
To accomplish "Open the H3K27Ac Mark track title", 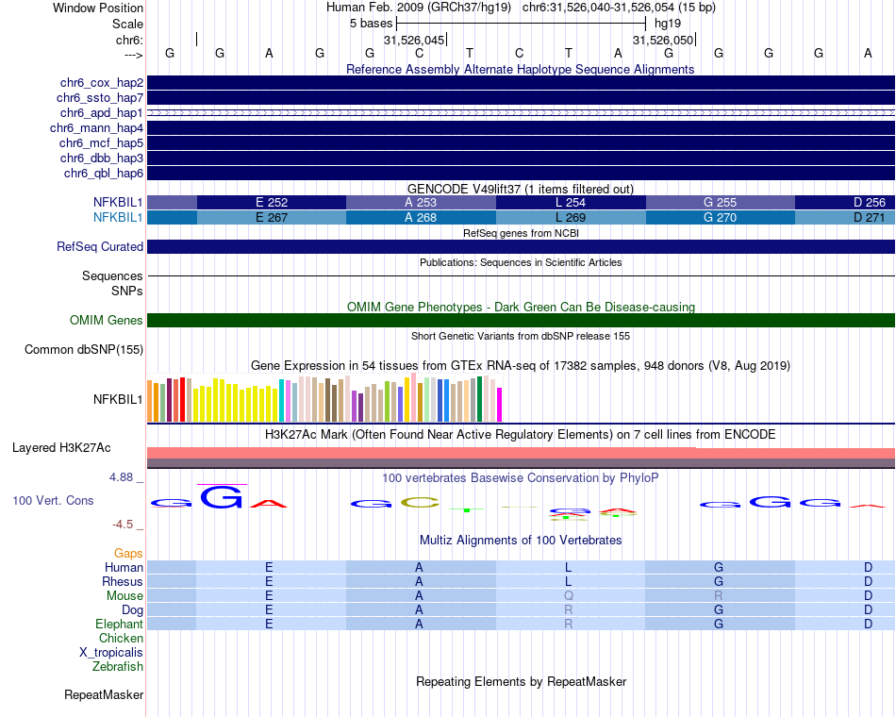I will [521, 435].
